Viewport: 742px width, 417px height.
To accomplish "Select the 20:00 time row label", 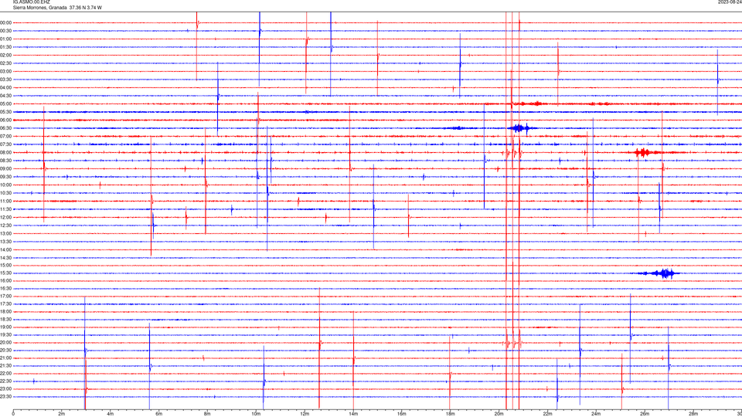I will pos(6,342).
